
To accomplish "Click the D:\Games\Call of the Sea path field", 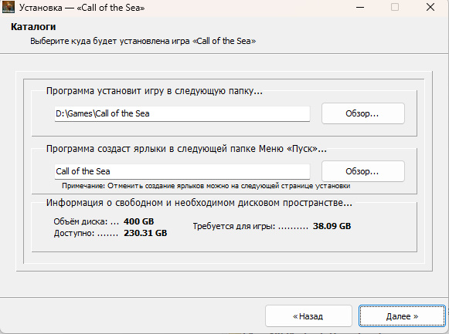I will pos(182,113).
